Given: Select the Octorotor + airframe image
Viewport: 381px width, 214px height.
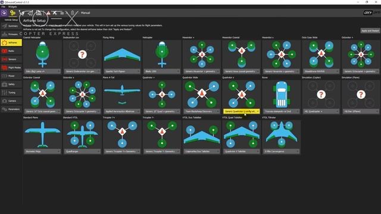Looking at the screenshot, I should point(361,54).
